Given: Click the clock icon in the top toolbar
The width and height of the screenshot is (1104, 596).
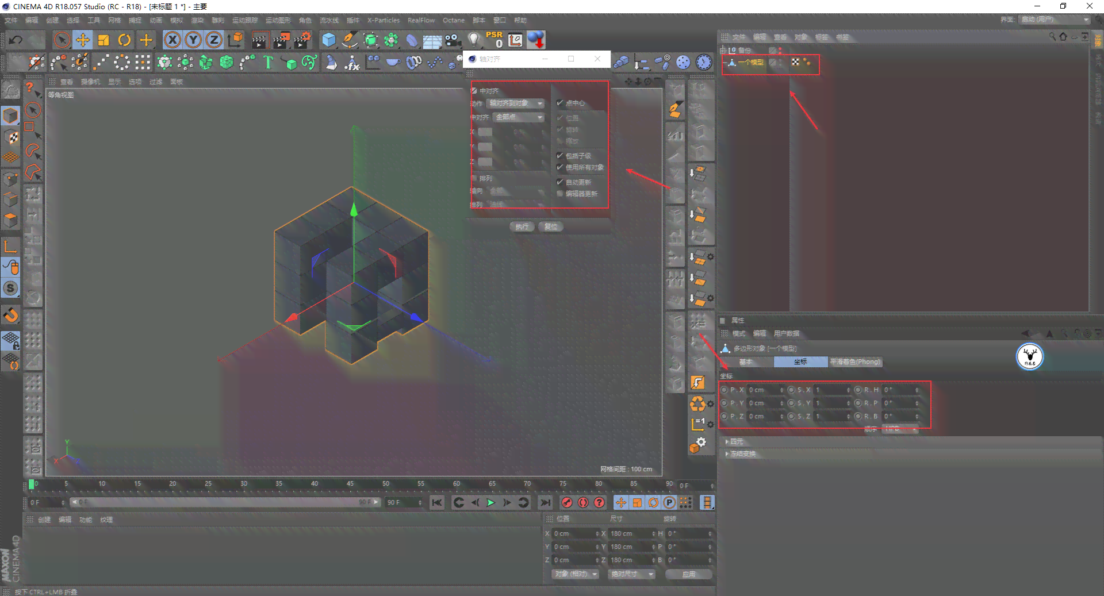Looking at the screenshot, I should click(704, 62).
